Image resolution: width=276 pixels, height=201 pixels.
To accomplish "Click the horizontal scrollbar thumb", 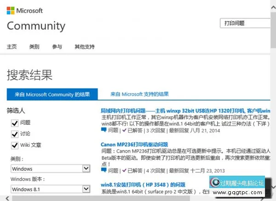I will 101,199.
